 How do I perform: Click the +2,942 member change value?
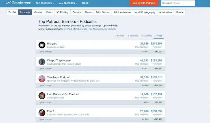145,119
